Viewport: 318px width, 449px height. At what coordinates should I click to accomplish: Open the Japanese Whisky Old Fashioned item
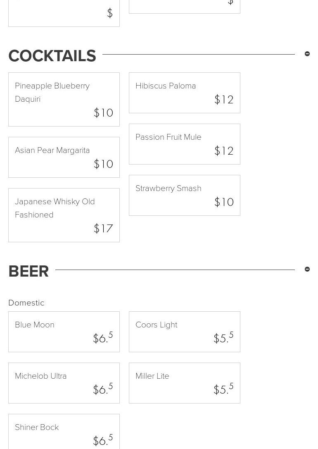click(x=64, y=215)
